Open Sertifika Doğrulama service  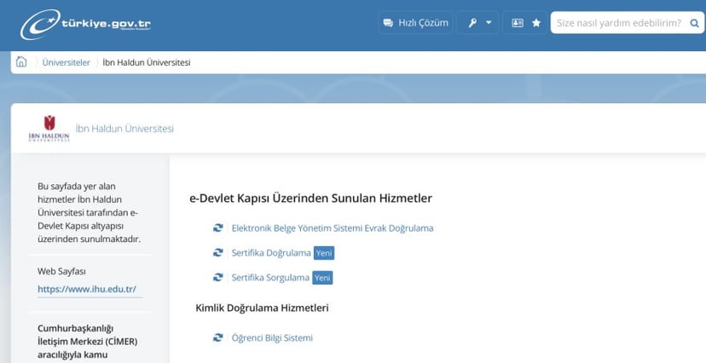pyautogui.click(x=271, y=253)
